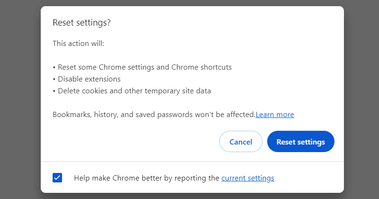The width and height of the screenshot is (379, 199).
Task: Click the dimmed area below the dialog
Action: pyautogui.click(x=189, y=196)
